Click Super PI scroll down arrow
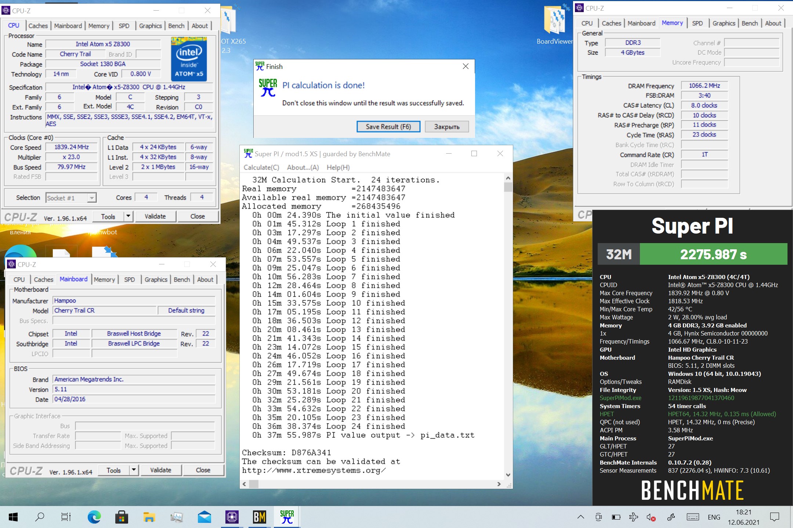 508,475
